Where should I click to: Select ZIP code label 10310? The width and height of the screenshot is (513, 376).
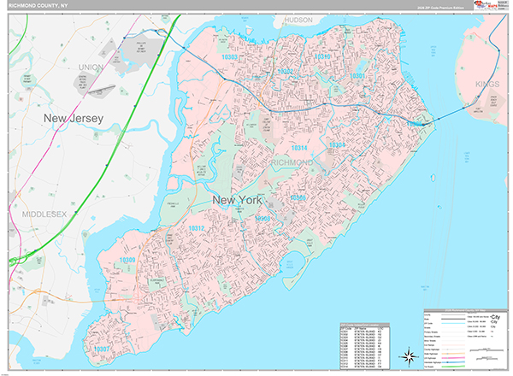(322, 56)
